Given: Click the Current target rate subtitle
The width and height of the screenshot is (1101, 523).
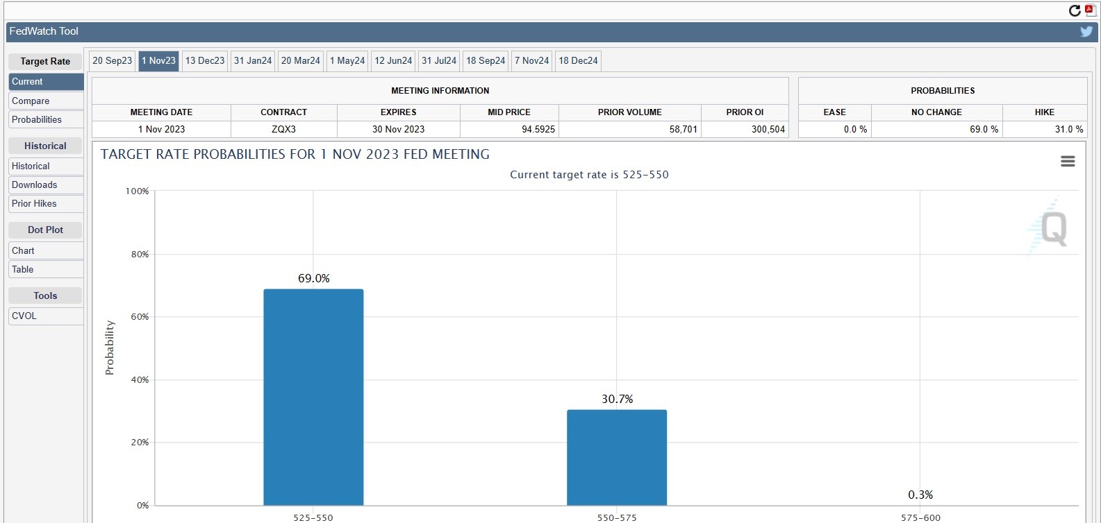Looking at the screenshot, I should [589, 175].
